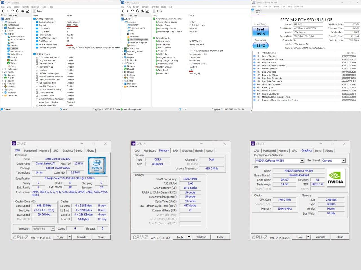The height and width of the screenshot is (270, 361).
Task: Click Power Cycles status dot in CrystalDiskInfo
Action: pyautogui.click(x=254, y=87)
